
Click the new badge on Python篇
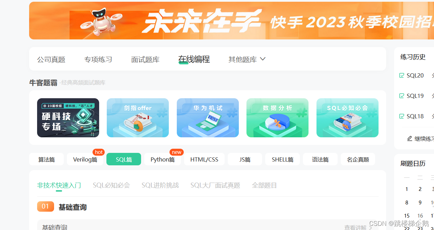[x=176, y=152]
